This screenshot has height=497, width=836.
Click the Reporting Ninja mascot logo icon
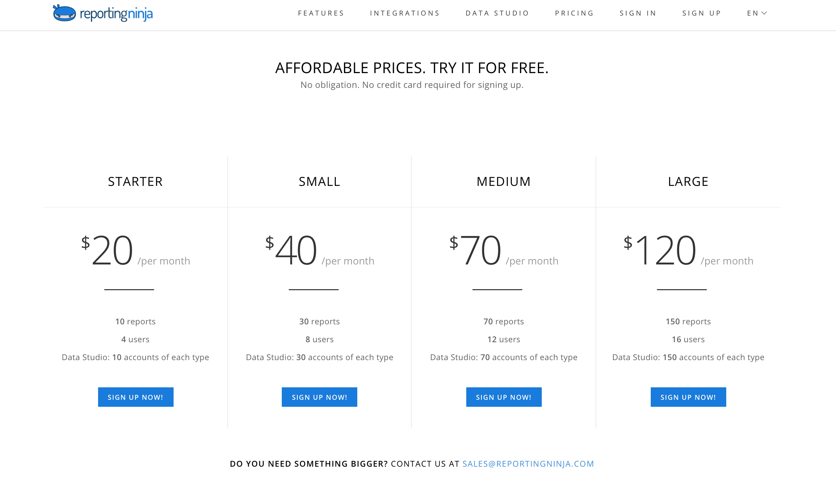(x=64, y=13)
